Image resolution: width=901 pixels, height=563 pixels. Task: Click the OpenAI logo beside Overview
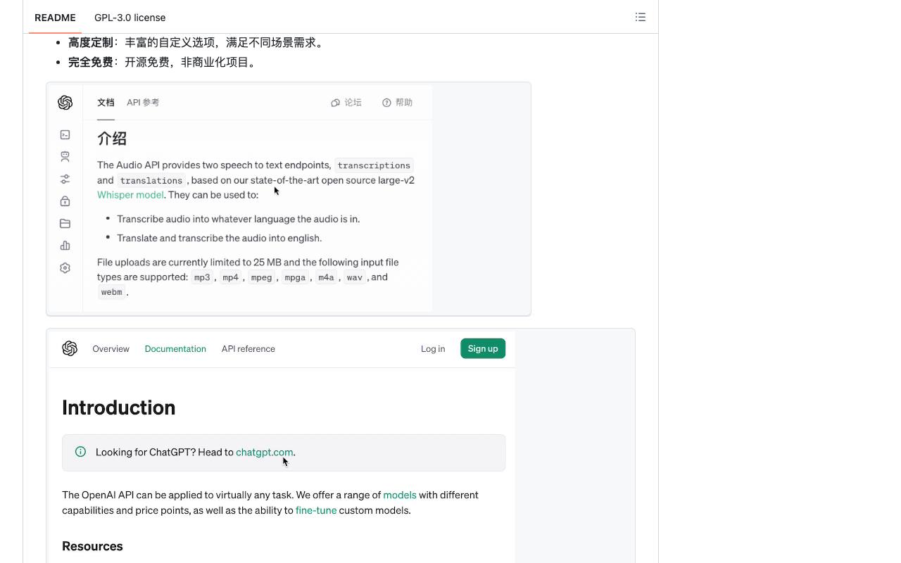70,348
